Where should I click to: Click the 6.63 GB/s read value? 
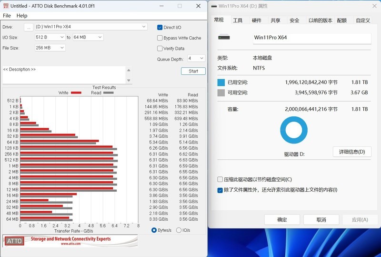pyautogui.click(x=189, y=160)
